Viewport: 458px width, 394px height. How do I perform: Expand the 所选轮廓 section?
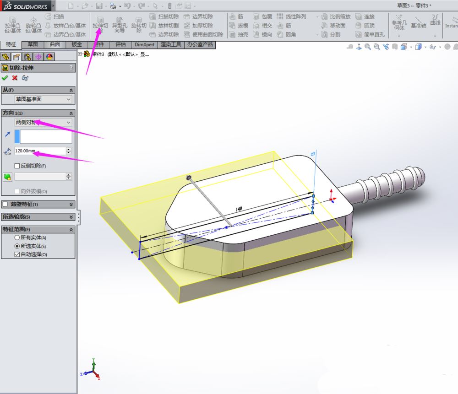[71, 217]
